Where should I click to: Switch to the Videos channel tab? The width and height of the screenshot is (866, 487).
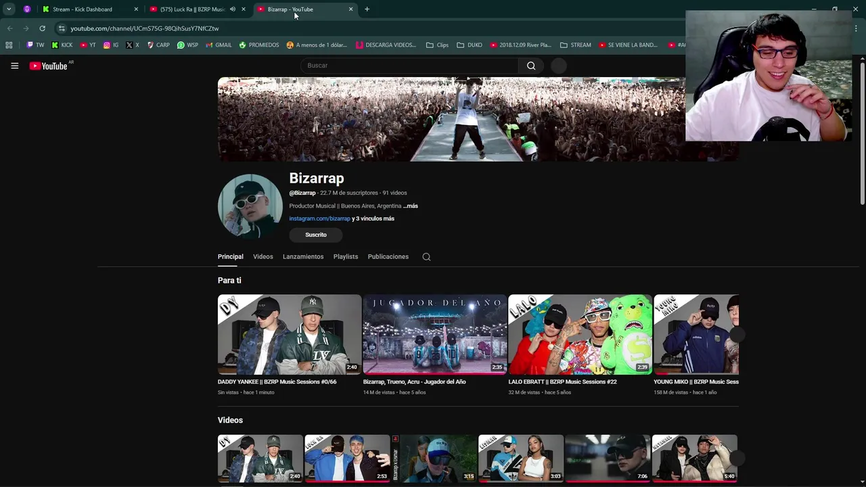click(263, 257)
